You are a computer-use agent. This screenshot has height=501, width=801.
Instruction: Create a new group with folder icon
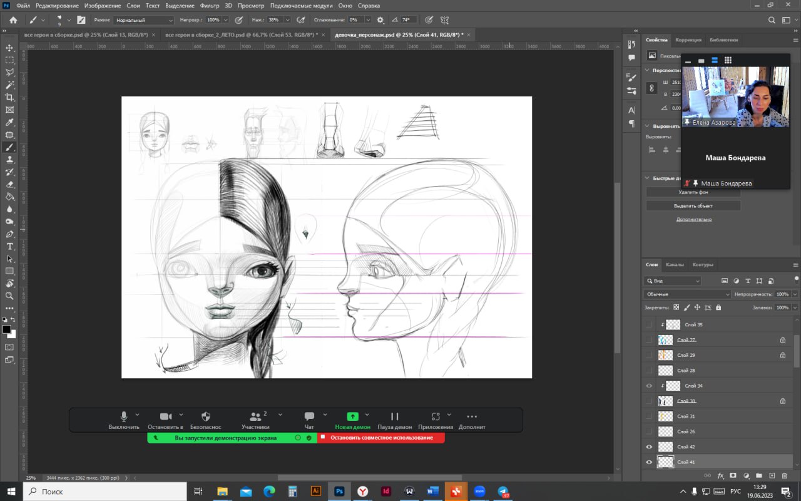tap(758, 476)
